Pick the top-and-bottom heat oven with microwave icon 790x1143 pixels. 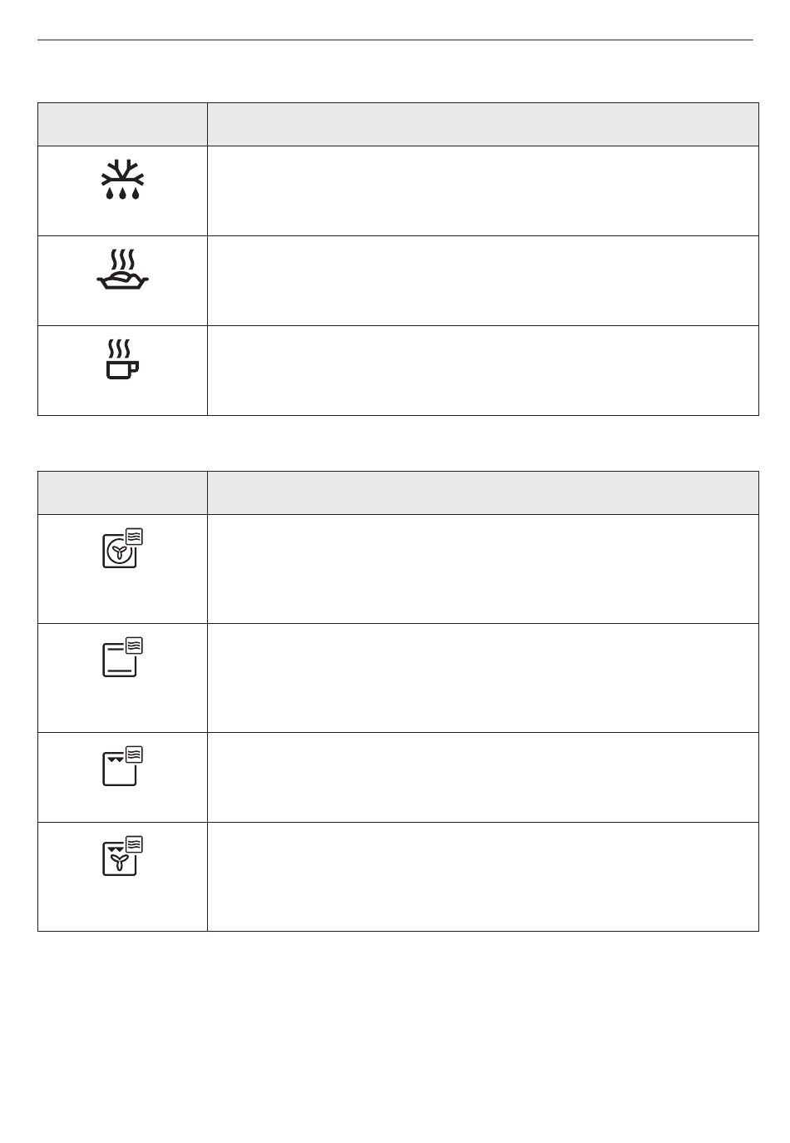tap(122, 656)
